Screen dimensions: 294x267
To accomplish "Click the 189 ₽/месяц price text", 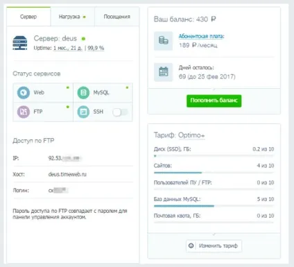I will point(198,45).
